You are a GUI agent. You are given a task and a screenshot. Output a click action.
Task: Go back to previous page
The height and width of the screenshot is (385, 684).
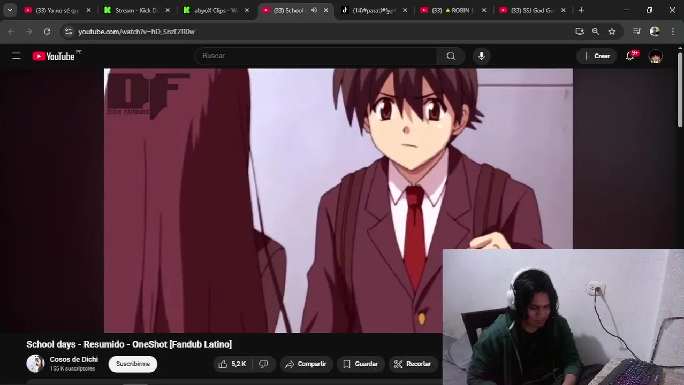point(11,32)
